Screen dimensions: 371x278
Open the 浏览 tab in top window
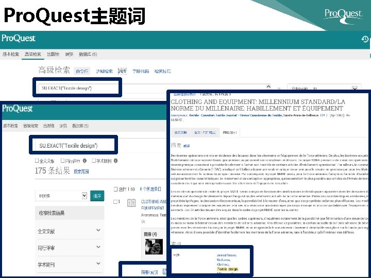[x=69, y=54]
